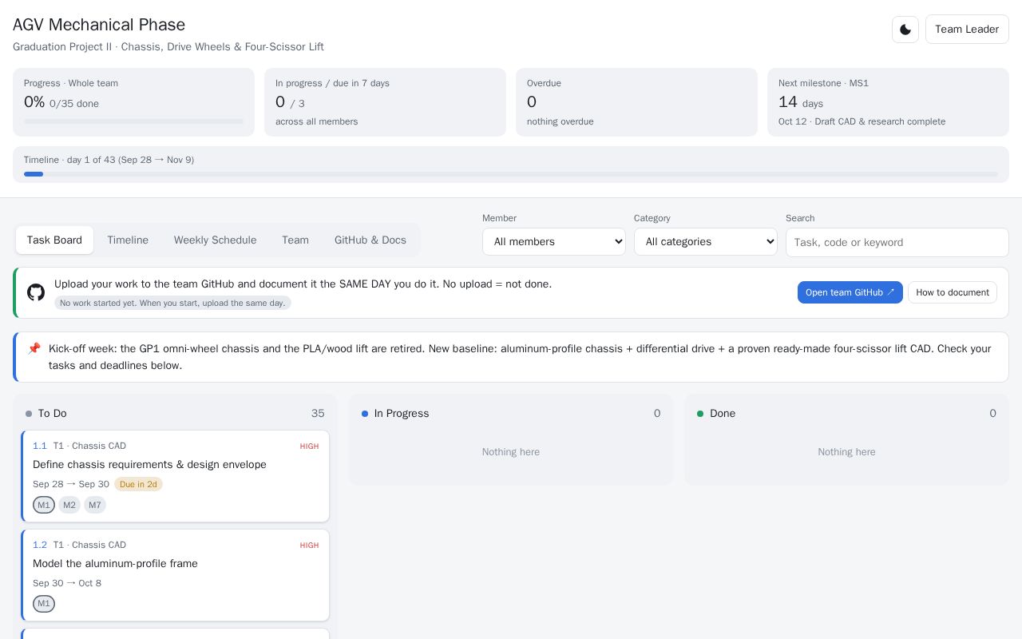Click Sep 30 → Oct 8 date range
The image size is (1022, 639).
pos(67,583)
